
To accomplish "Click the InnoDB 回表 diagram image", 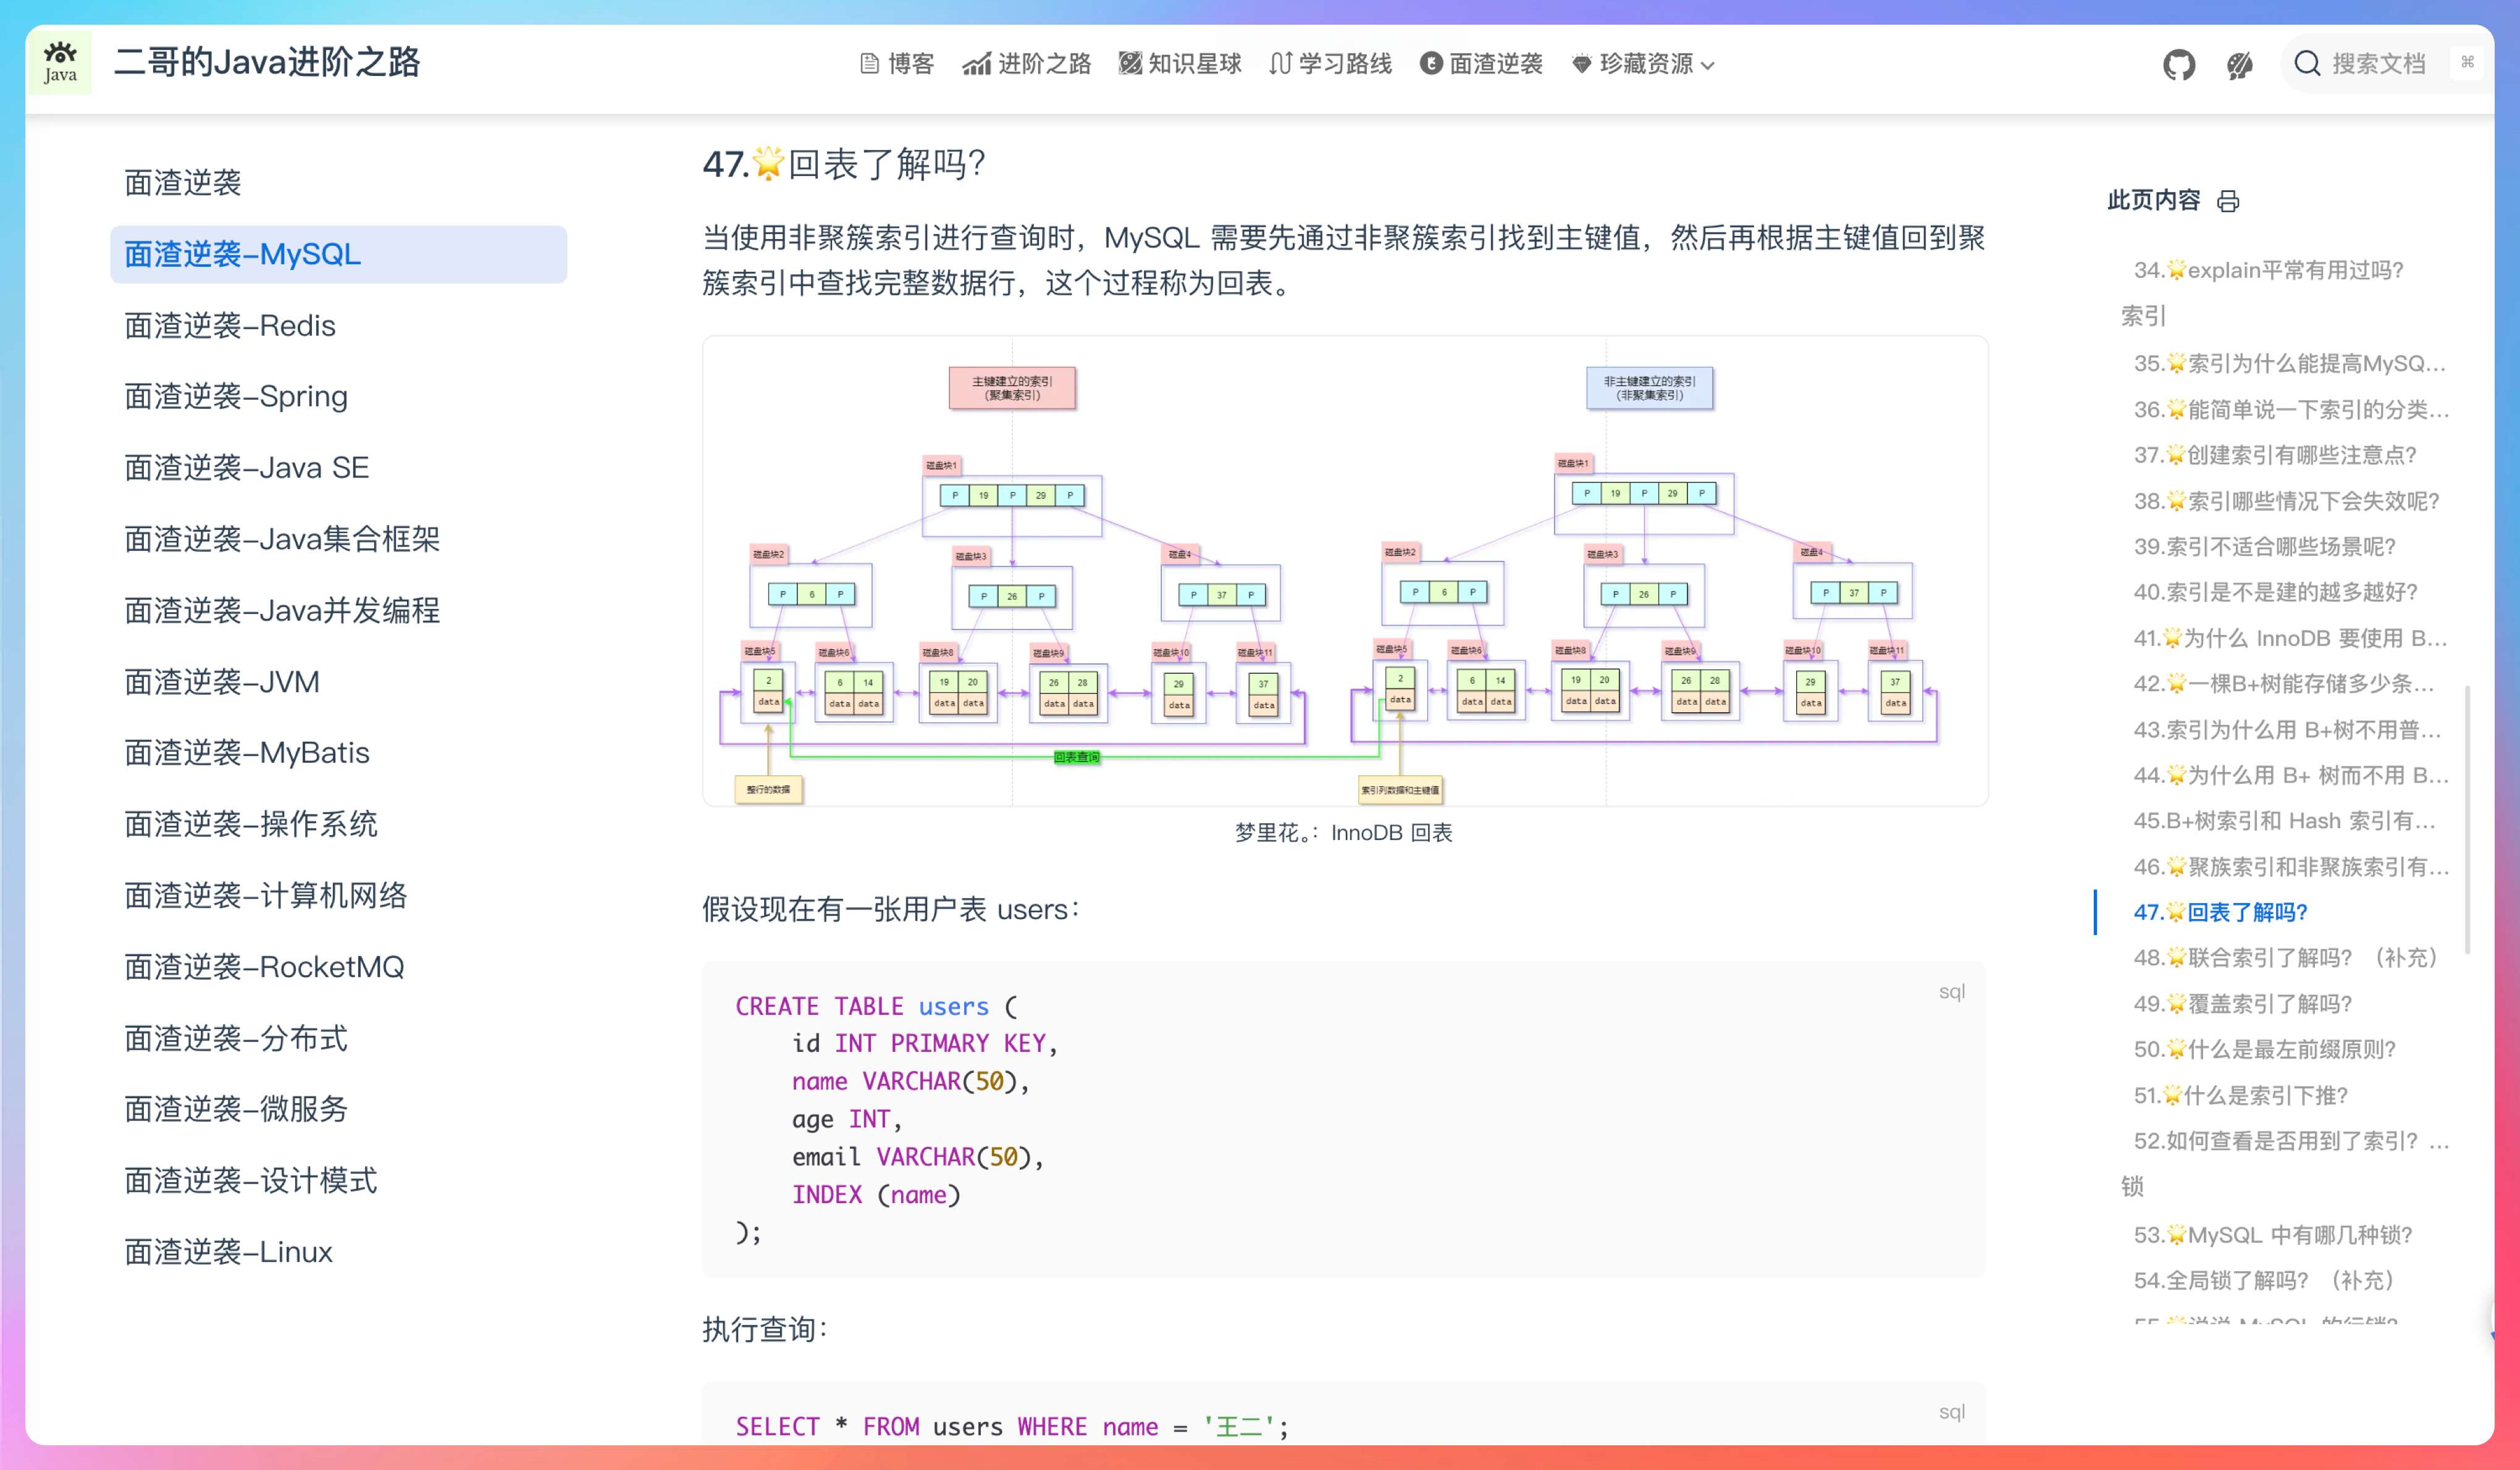I will tap(1344, 571).
